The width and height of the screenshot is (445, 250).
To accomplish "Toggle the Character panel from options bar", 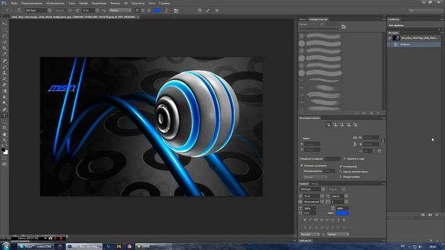I will [176, 10].
